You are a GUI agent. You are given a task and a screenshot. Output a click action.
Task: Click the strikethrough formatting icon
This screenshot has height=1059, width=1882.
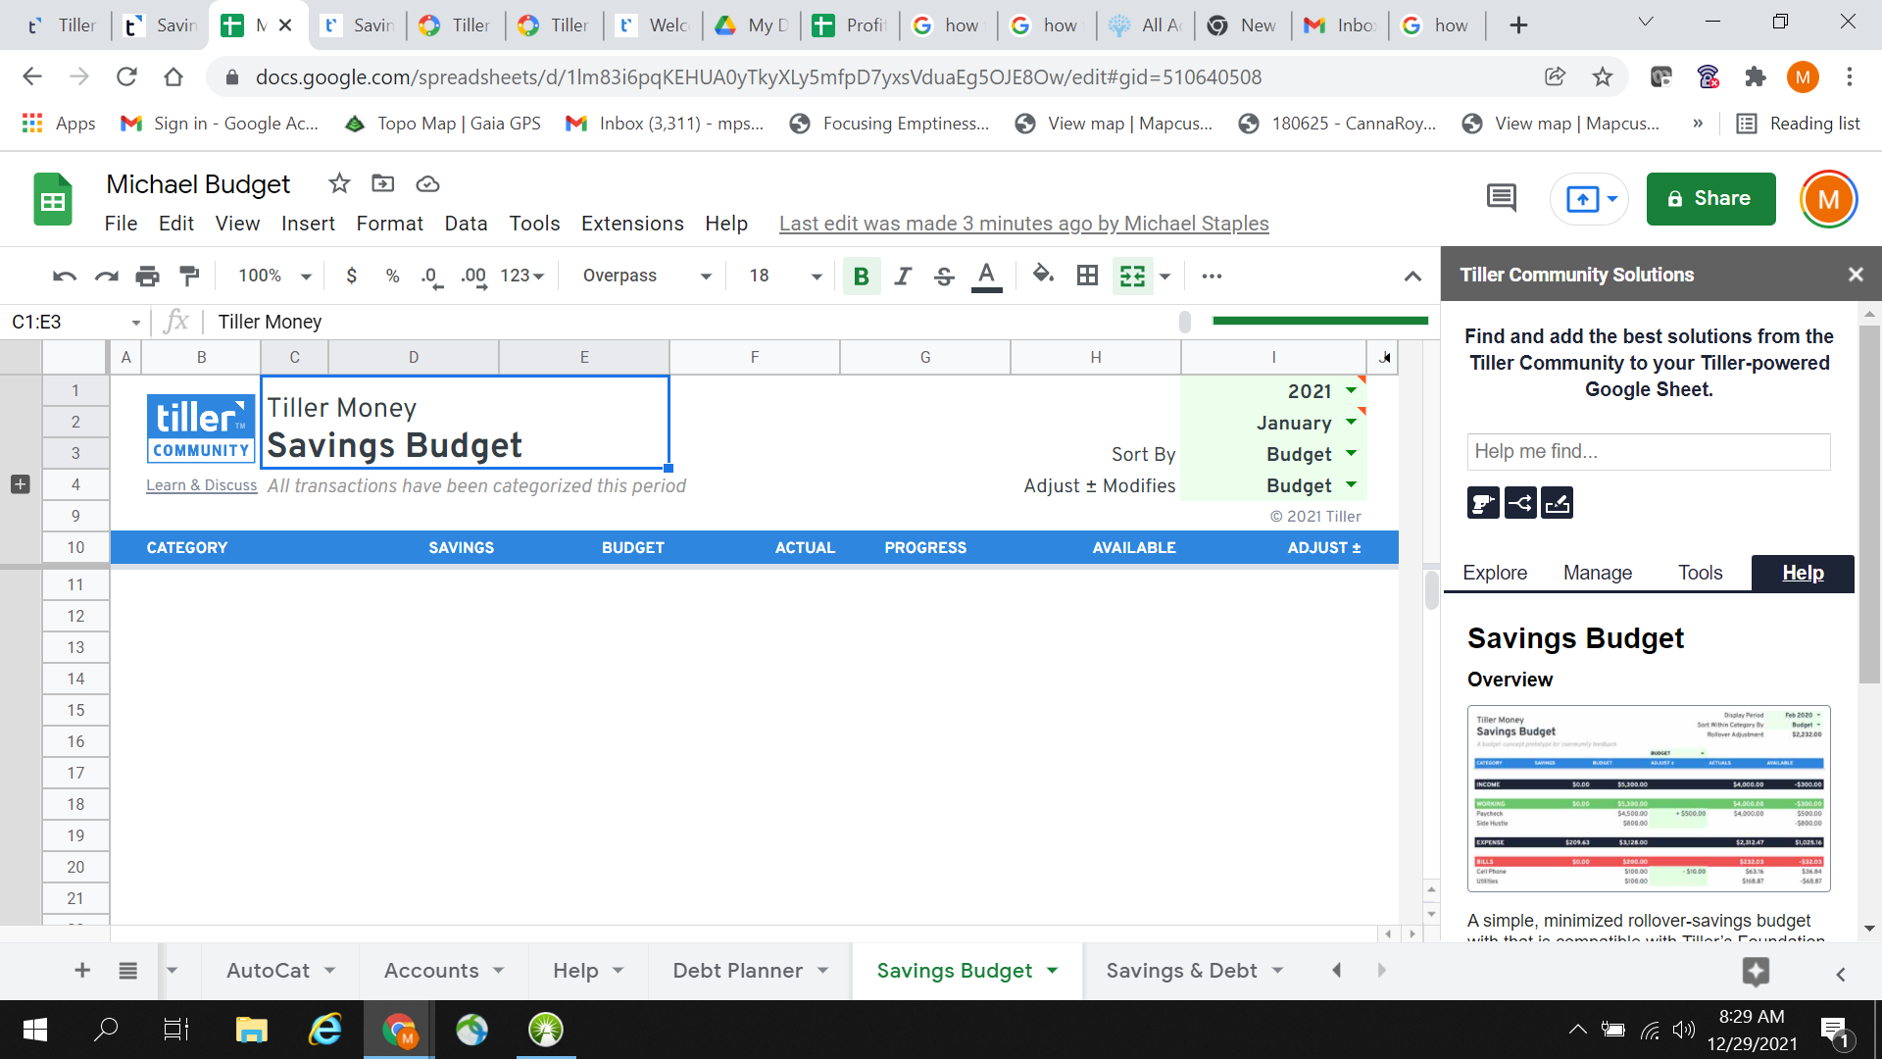coord(943,276)
